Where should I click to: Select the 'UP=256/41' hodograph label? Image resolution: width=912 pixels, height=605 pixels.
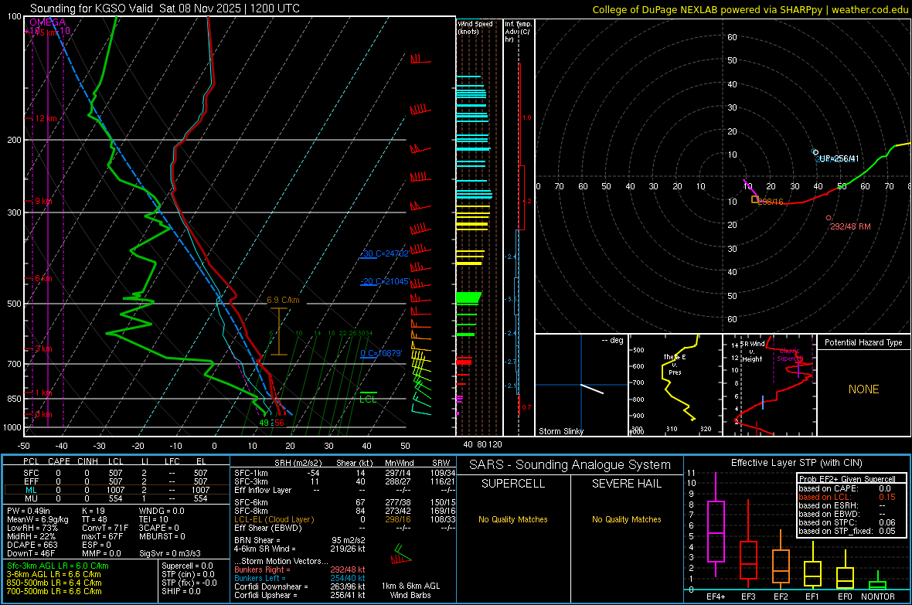(x=839, y=159)
